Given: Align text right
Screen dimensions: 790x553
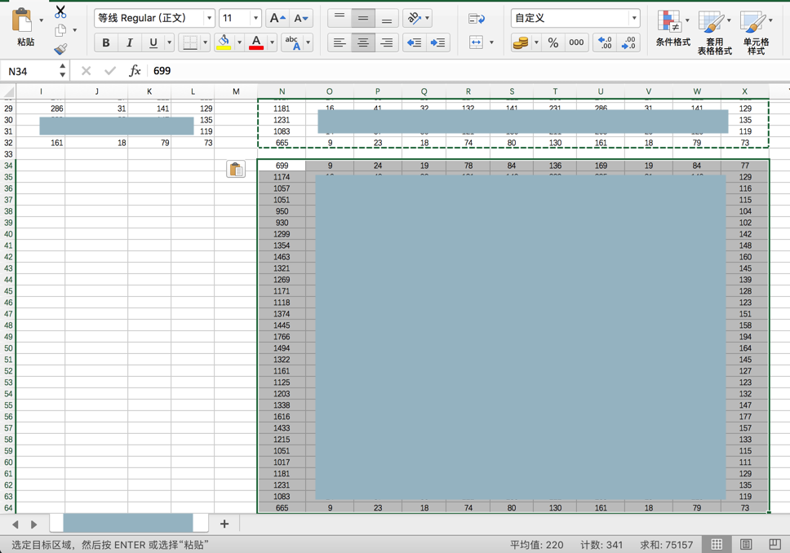Looking at the screenshot, I should [387, 42].
